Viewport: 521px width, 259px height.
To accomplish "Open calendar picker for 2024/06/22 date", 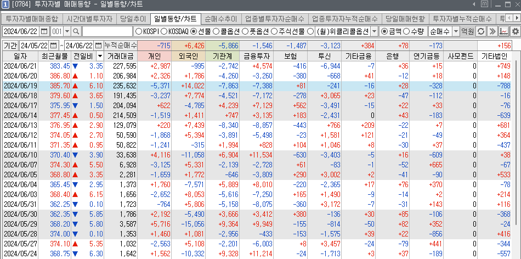I will tap(44, 32).
